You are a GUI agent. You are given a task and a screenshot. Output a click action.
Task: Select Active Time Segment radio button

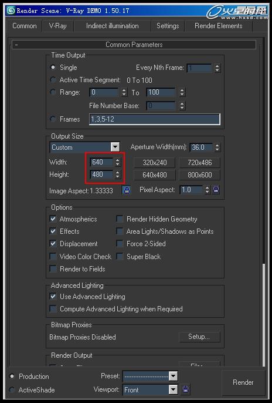(53, 80)
